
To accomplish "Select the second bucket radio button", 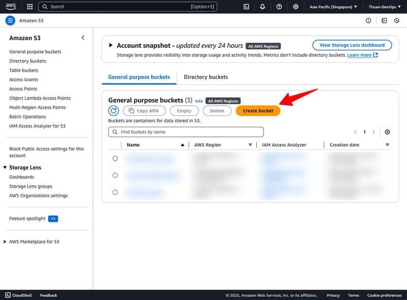I will [115, 175].
